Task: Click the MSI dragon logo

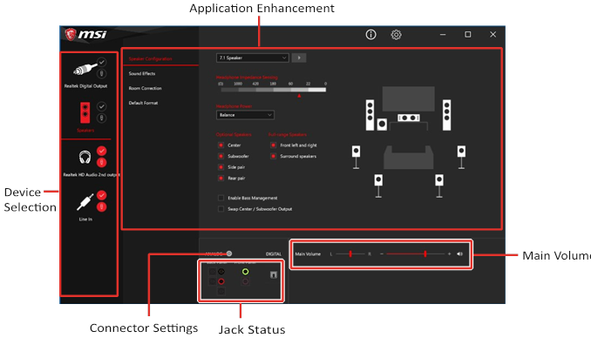Action: click(x=70, y=34)
